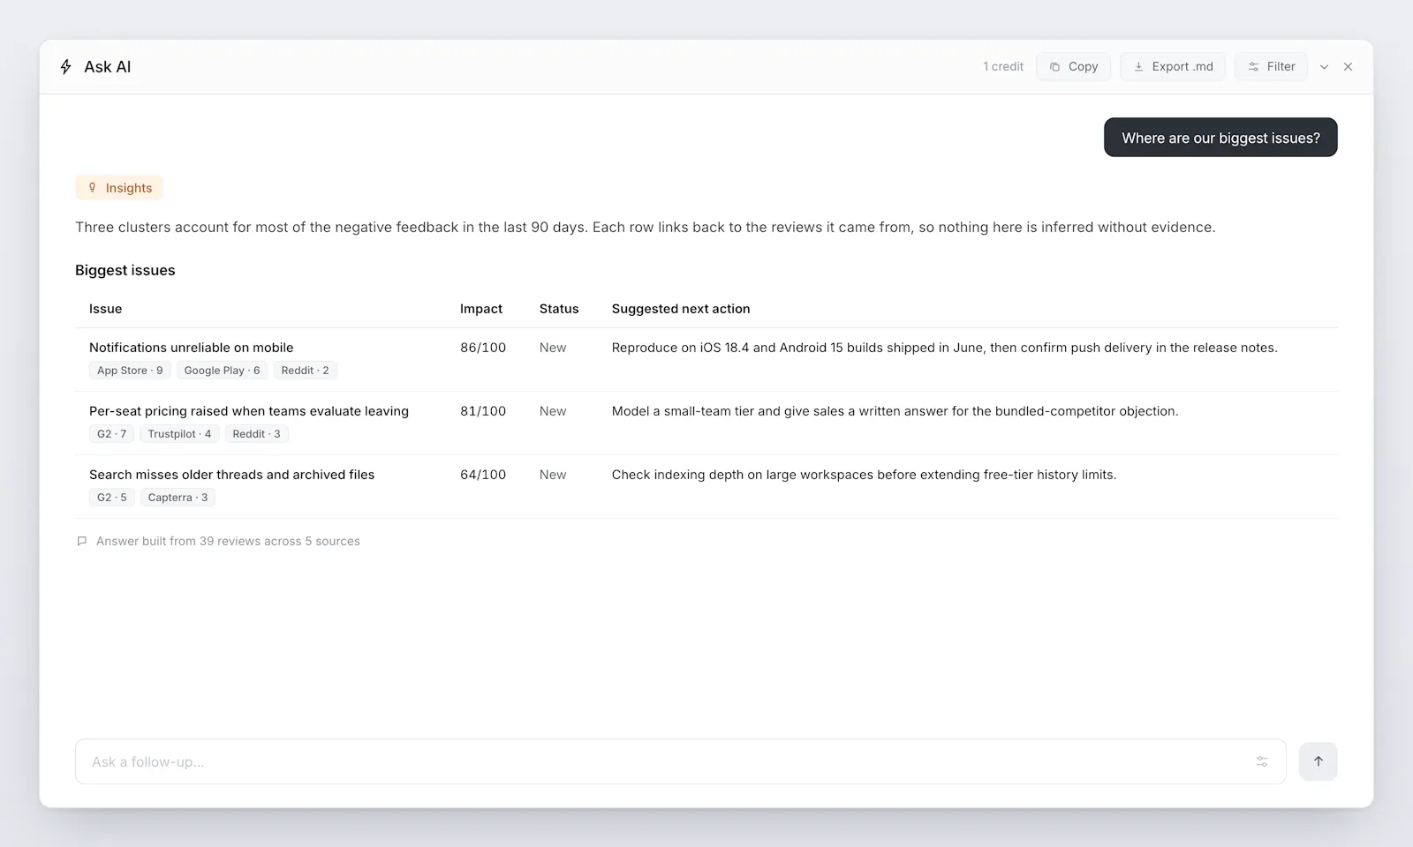Select 'Notifications unreliable on mobile' issue
Image resolution: width=1413 pixels, height=847 pixels.
point(191,348)
